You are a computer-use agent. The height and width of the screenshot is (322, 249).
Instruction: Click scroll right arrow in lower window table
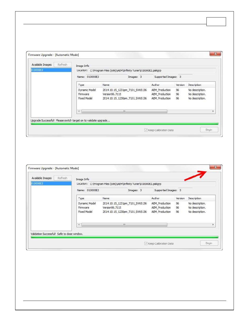pos(213,225)
